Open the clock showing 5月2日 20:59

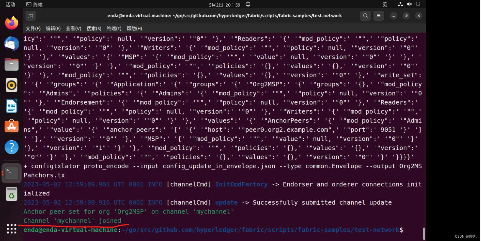tap(224, 5)
